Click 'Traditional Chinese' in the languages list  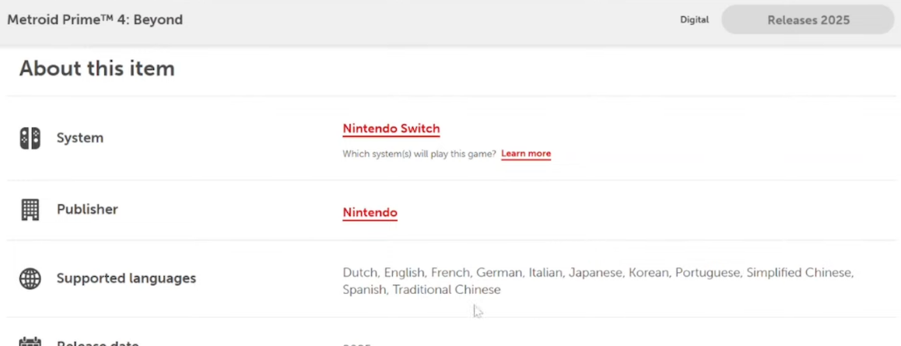(x=447, y=290)
